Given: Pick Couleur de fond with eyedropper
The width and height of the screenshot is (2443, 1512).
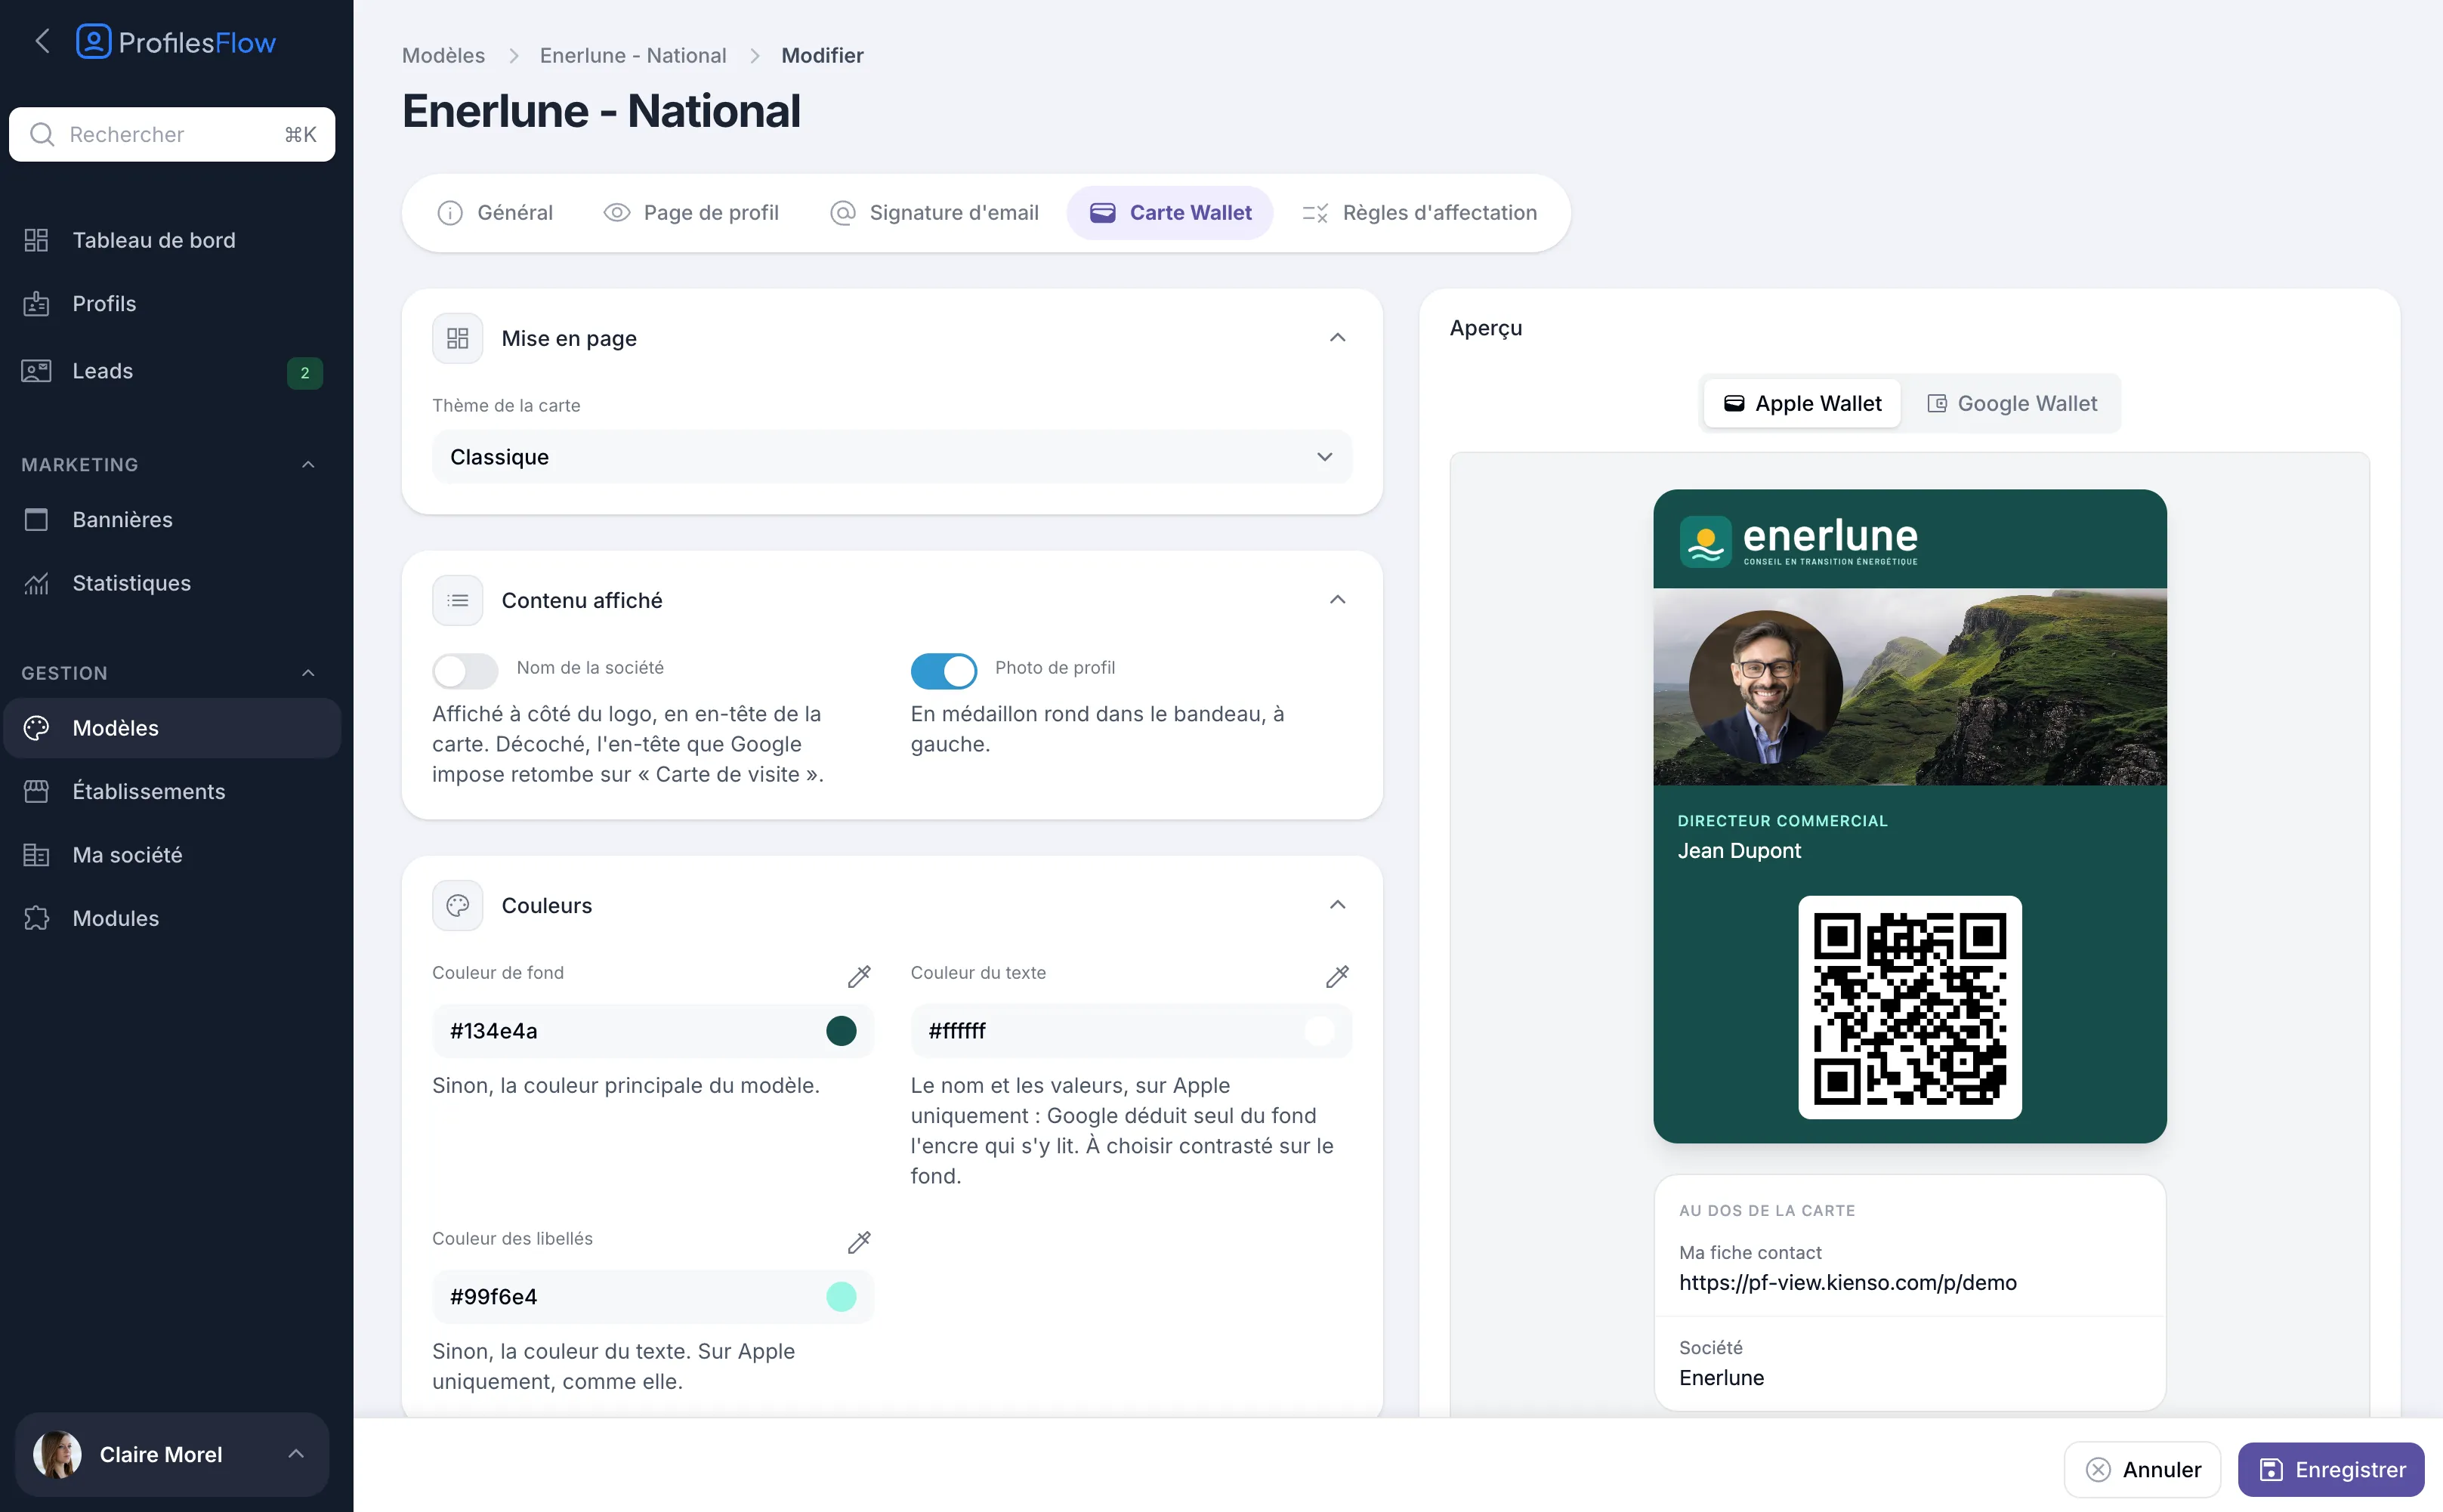Looking at the screenshot, I should [859, 976].
